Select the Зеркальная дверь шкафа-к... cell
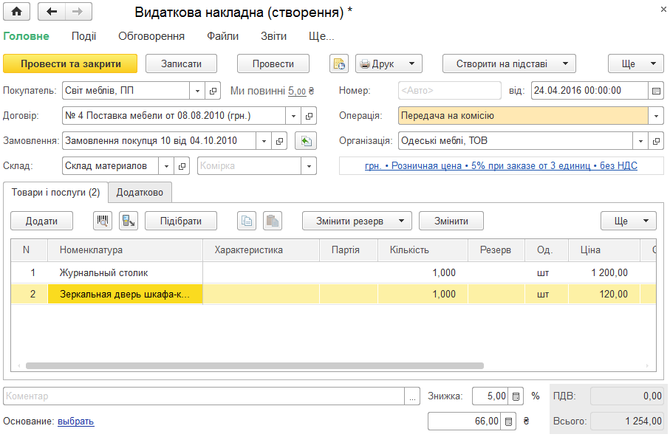Screen dimensions: 670x437 click(x=125, y=295)
